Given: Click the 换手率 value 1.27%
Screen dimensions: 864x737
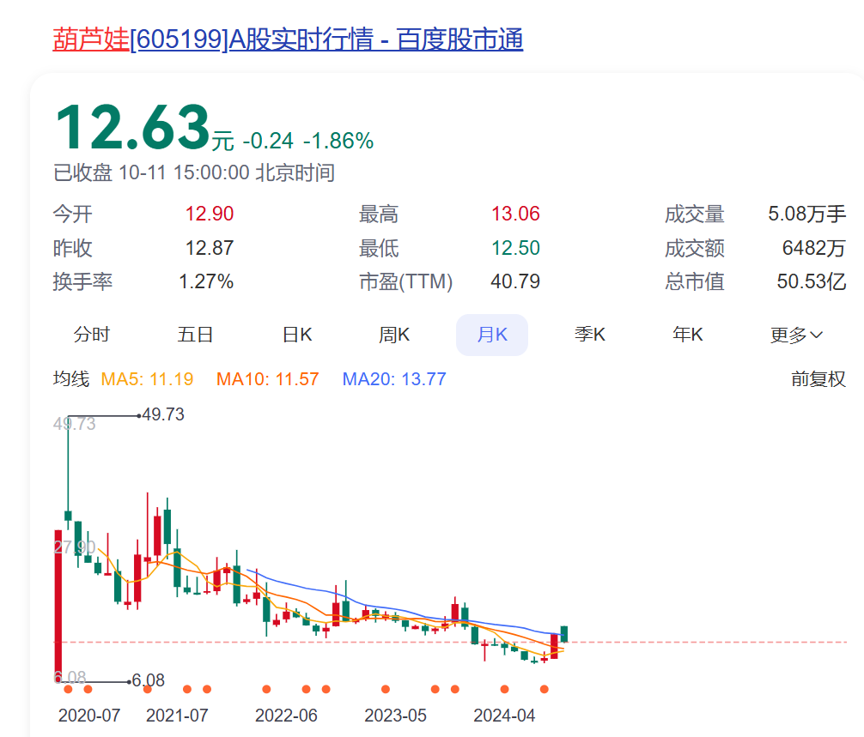Looking at the screenshot, I should (206, 281).
